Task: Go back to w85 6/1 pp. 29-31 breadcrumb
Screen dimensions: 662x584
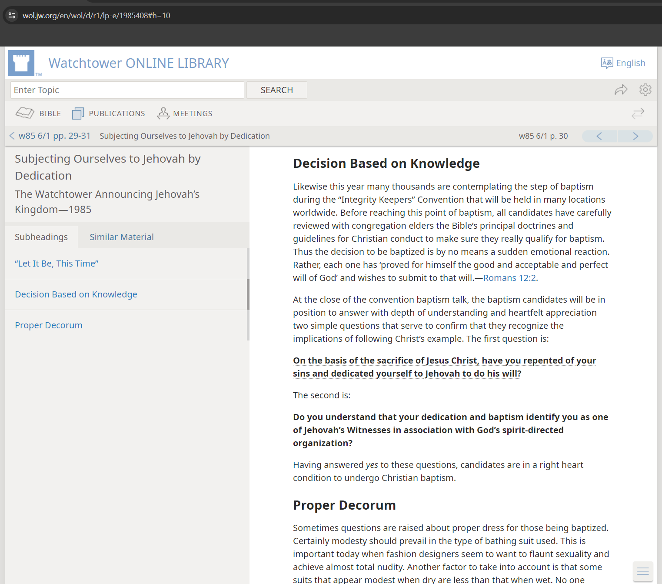Action: (x=54, y=136)
